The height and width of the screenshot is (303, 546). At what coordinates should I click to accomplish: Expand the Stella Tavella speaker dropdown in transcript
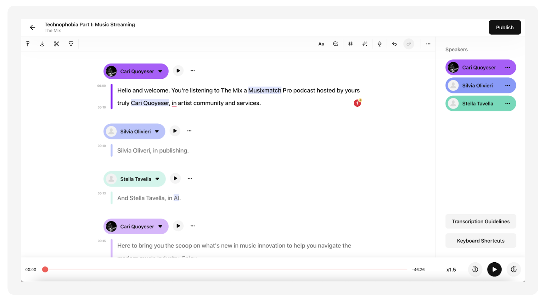click(x=157, y=179)
